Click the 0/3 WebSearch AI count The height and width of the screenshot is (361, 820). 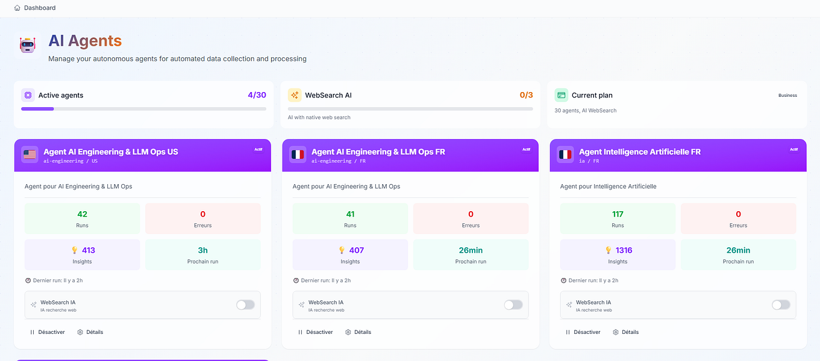coord(526,95)
